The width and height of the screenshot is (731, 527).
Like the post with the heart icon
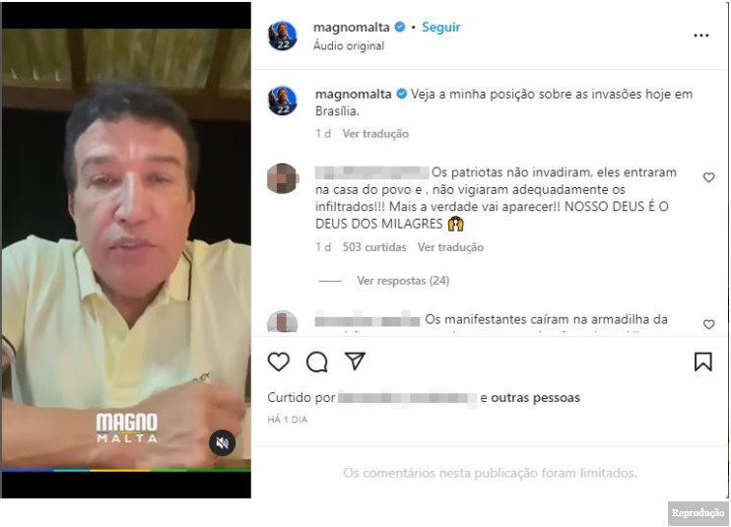point(279,362)
